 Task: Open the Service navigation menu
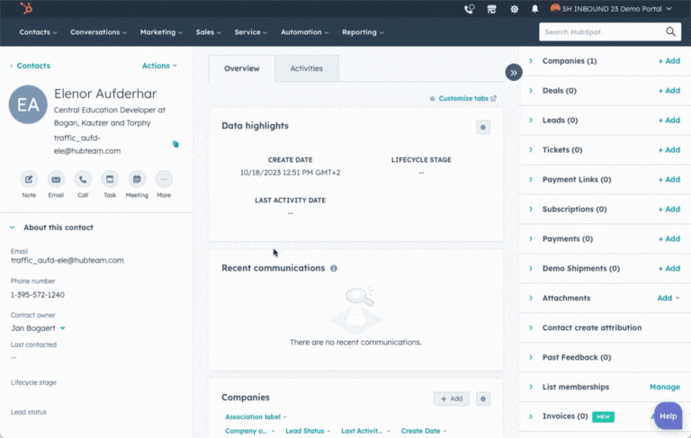point(251,32)
